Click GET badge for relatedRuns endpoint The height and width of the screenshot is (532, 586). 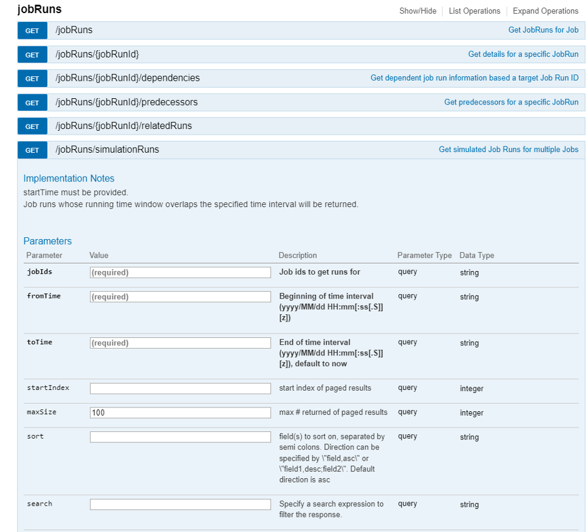32,126
